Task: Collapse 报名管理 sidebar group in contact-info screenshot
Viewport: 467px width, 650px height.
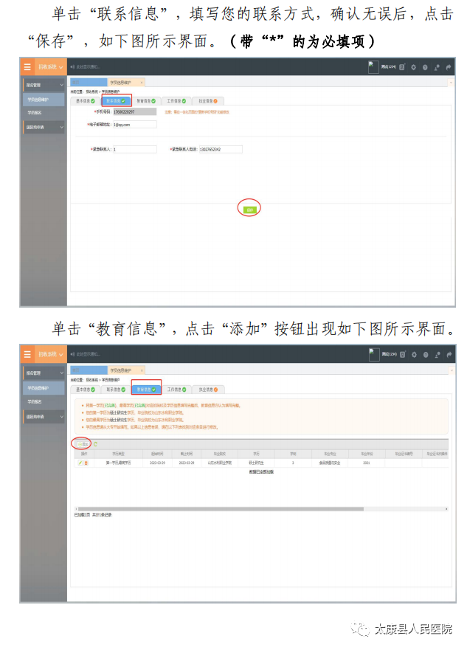Action: pos(44,85)
